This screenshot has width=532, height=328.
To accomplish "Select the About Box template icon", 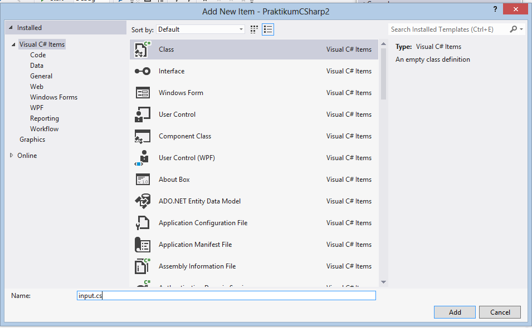I will point(143,180).
